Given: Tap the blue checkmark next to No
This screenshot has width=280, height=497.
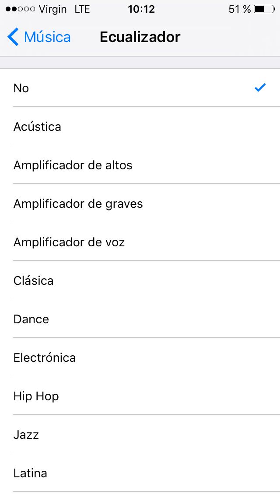Looking at the screenshot, I should point(260,87).
